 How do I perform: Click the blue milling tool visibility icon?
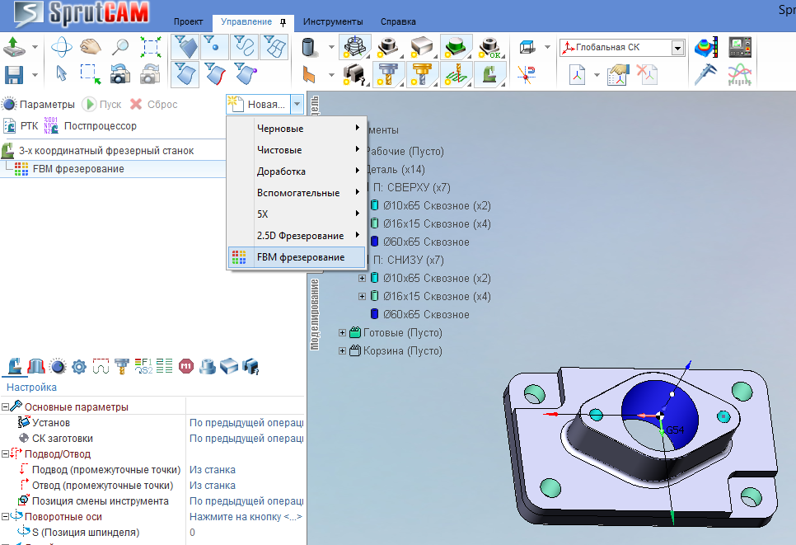pos(388,74)
